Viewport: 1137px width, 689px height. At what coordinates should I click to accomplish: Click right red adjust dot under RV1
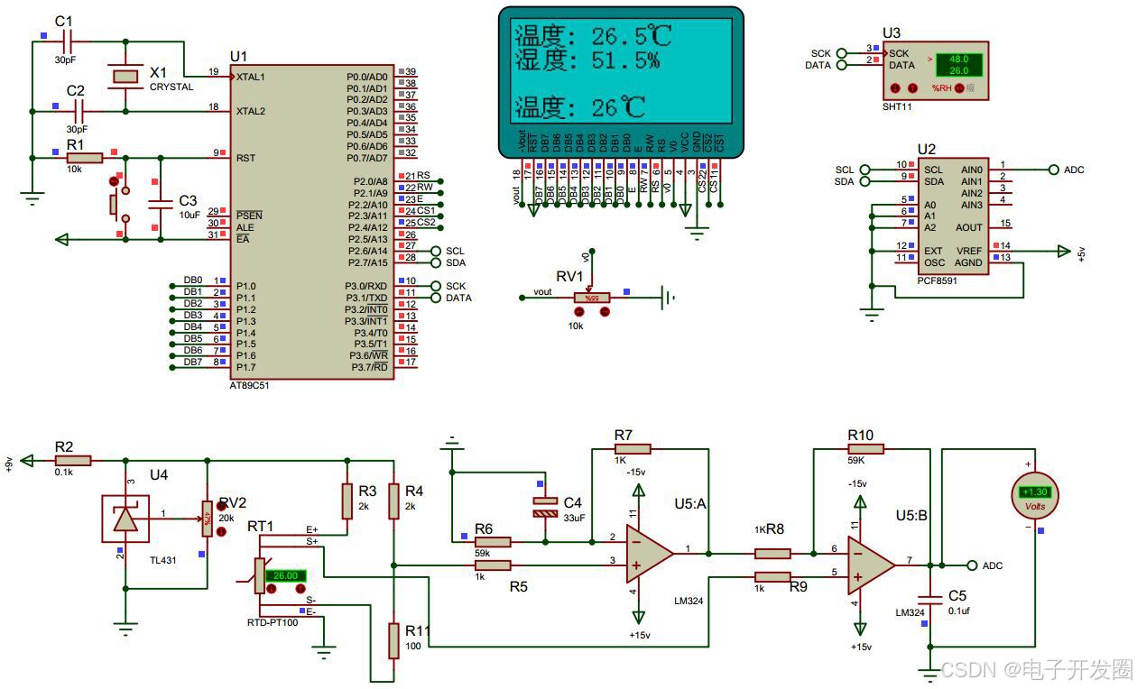(605, 311)
